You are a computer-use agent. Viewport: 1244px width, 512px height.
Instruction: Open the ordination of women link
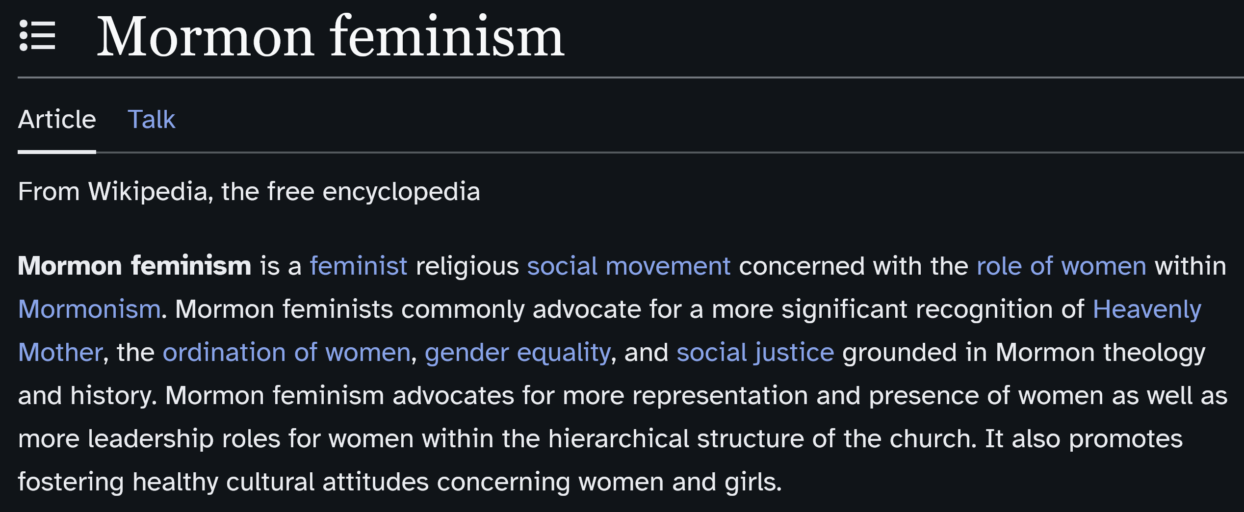point(286,352)
